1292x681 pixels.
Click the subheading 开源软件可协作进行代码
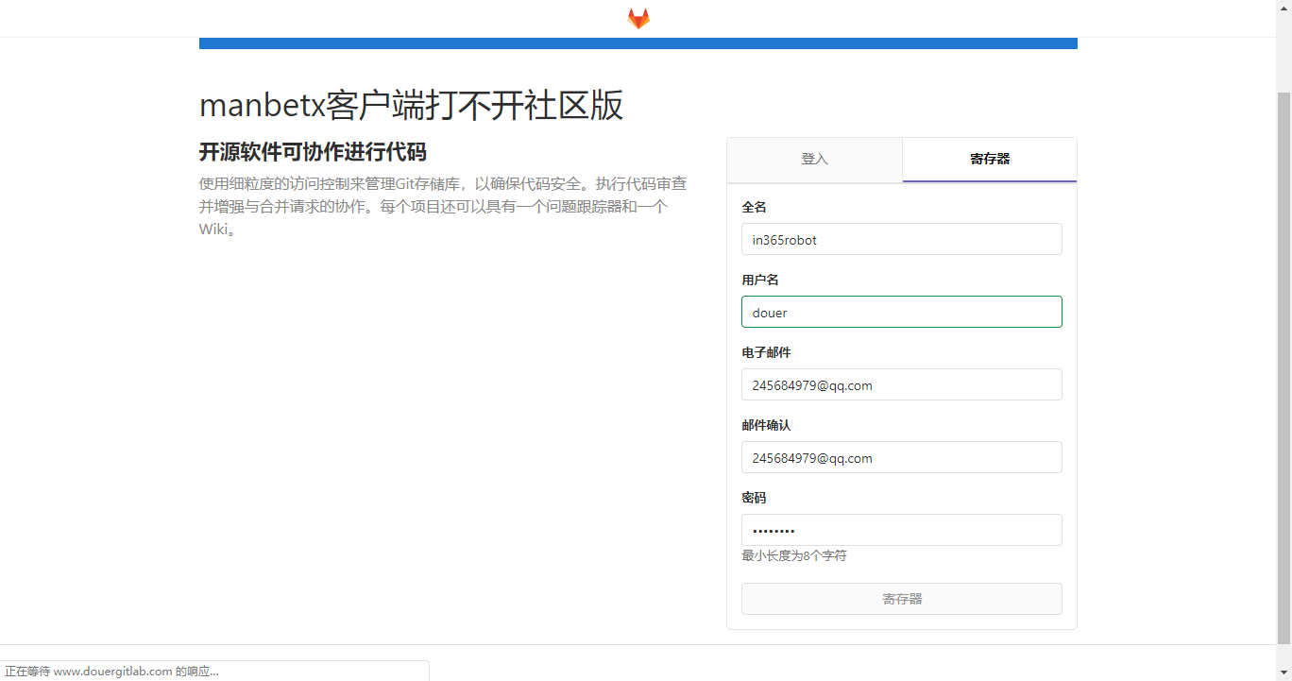313,152
